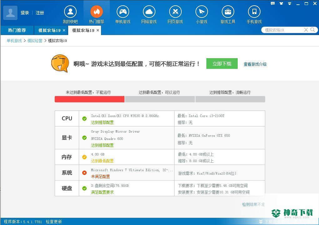Open the 查看游戏介绍 link
Screen dimensions: 319x225
pos(255,64)
